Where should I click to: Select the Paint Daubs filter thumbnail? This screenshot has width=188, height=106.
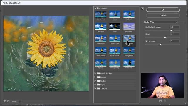[101, 39]
